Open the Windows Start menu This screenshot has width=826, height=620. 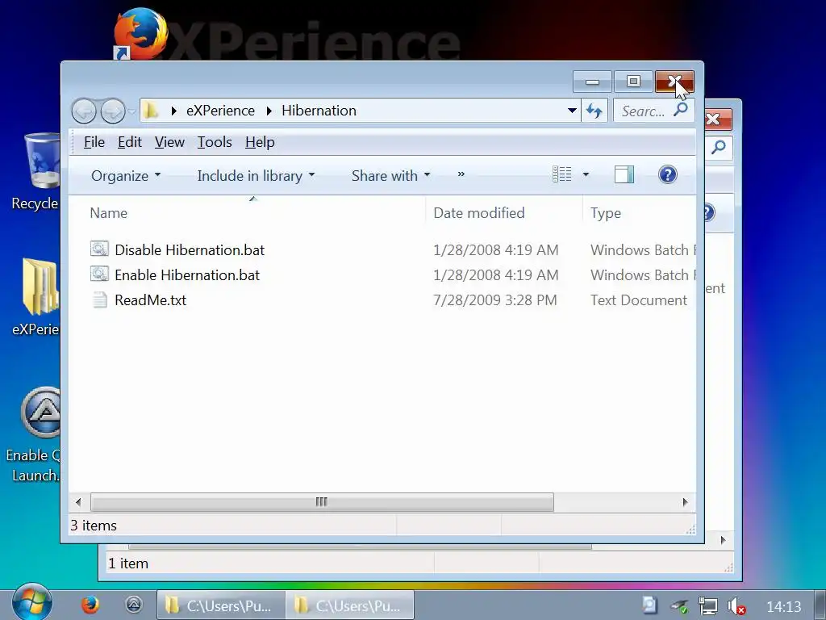31,603
